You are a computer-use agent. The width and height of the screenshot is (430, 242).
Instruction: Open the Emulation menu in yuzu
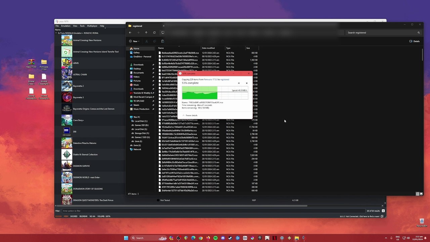pyautogui.click(x=66, y=26)
